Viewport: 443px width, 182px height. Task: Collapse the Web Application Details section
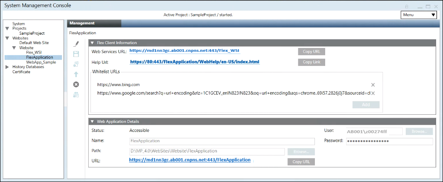click(x=92, y=122)
